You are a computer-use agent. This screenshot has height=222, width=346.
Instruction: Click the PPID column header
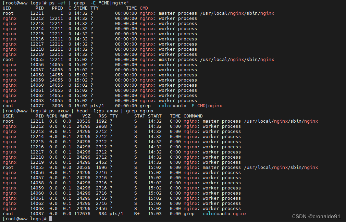[x=57, y=8]
